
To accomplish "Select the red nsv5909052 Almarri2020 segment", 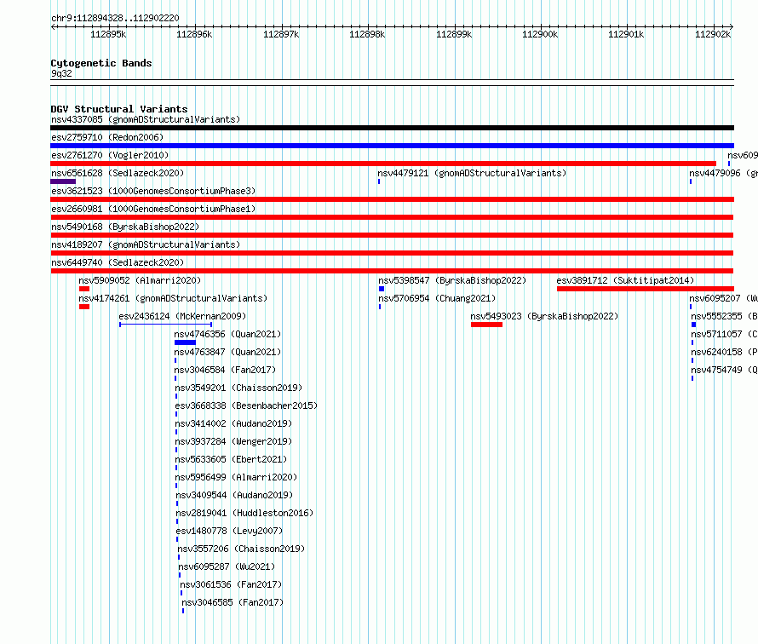I will pyautogui.click(x=84, y=289).
